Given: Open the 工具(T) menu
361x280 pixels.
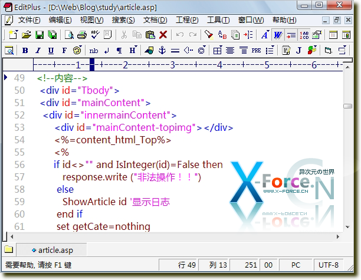Looking at the screenshot, I should pos(218,20).
